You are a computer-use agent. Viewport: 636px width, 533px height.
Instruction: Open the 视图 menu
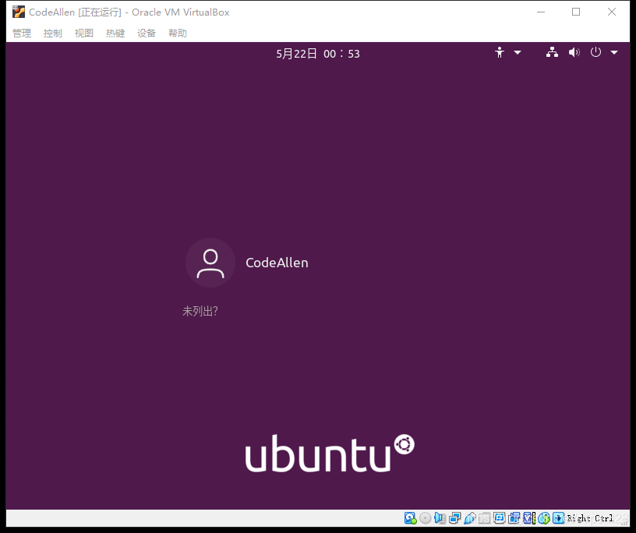coord(84,34)
